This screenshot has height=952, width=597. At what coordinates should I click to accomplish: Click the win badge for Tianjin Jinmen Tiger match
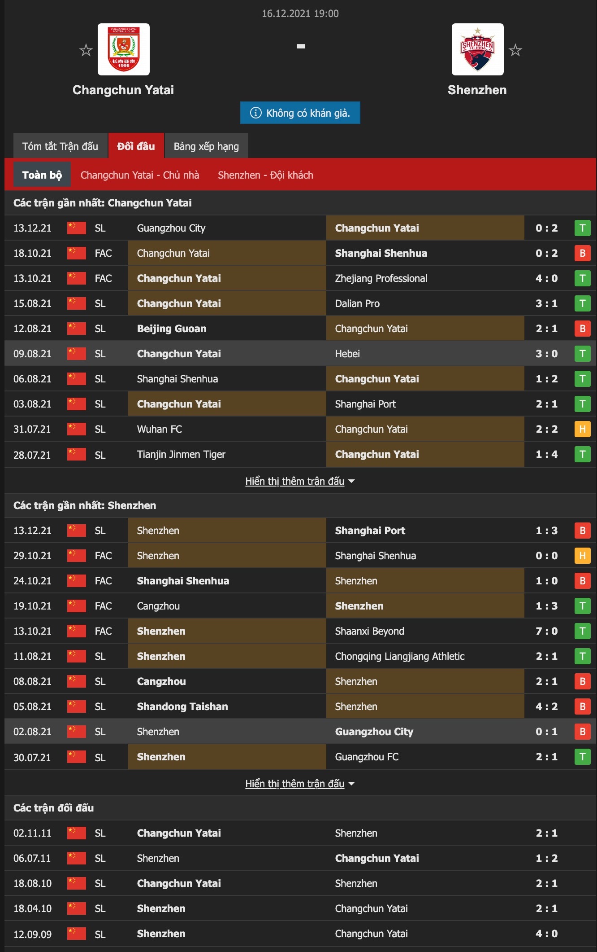tap(583, 454)
